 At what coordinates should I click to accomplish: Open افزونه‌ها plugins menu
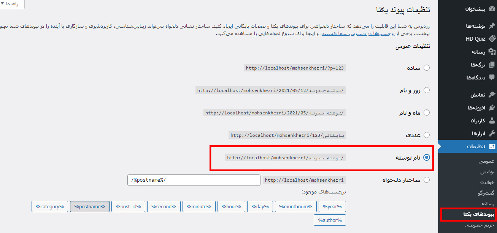467,108
